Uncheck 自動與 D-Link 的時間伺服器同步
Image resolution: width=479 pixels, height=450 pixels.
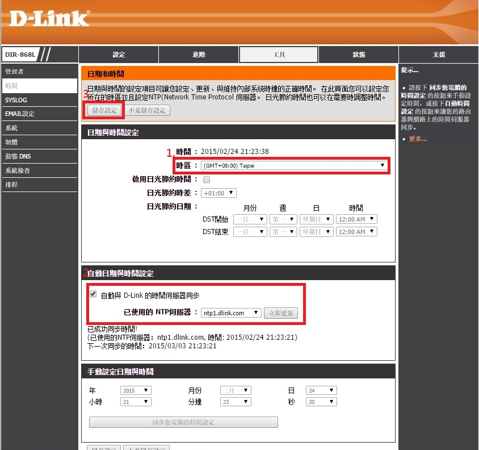[x=93, y=295]
